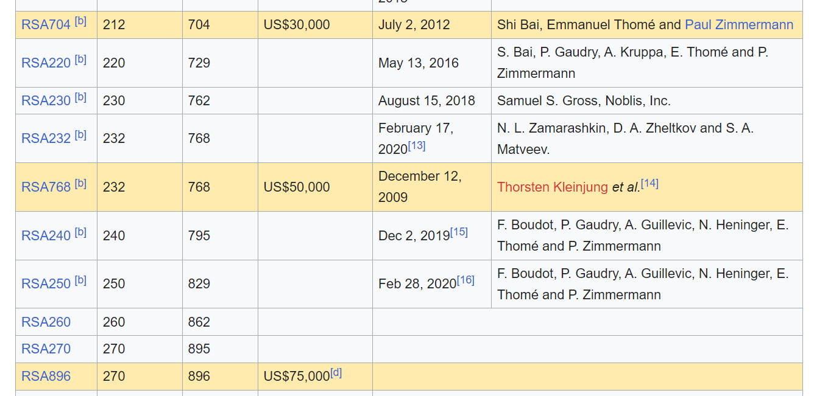Open footnote 14 after et al.
Viewport: 828px width, 396px height.
tap(649, 184)
